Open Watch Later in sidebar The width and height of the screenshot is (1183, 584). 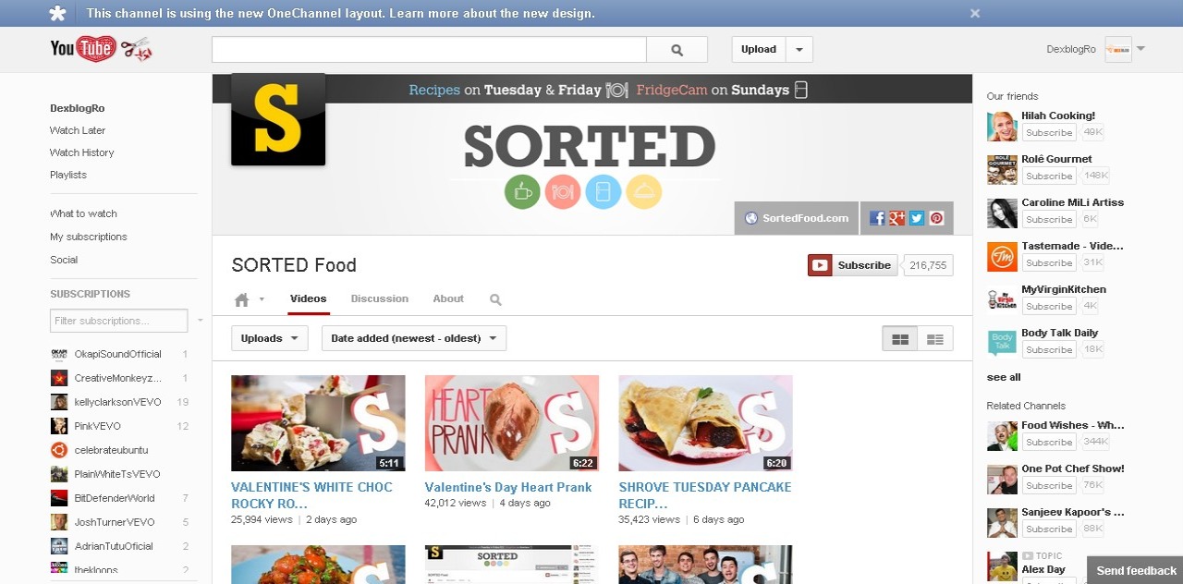78,130
